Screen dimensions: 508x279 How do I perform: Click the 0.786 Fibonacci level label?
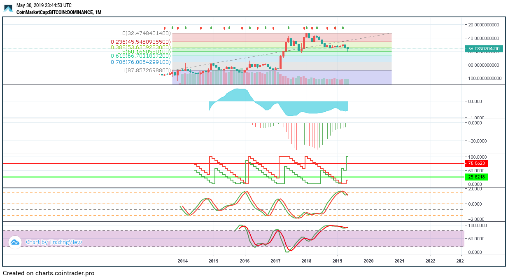(x=140, y=62)
